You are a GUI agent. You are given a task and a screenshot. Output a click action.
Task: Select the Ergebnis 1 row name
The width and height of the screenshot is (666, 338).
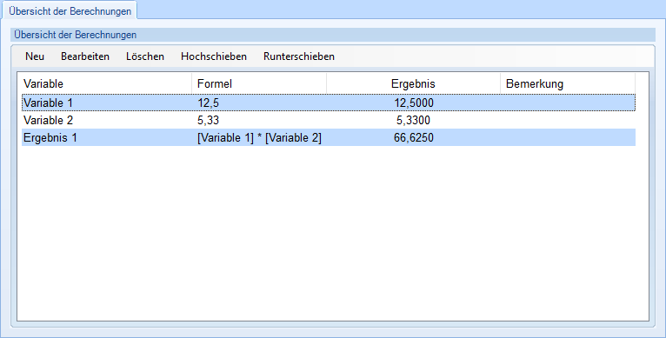pos(50,137)
